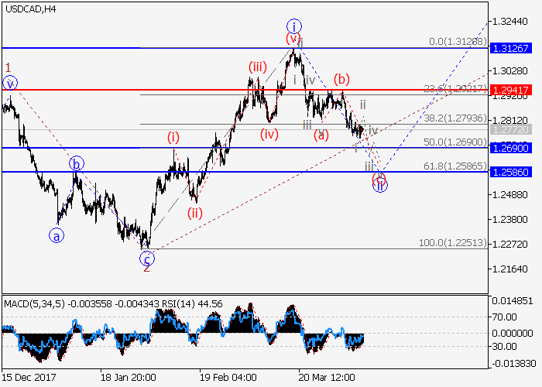Click the red (iii) wave label
This screenshot has height=387, width=542.
[x=257, y=67]
